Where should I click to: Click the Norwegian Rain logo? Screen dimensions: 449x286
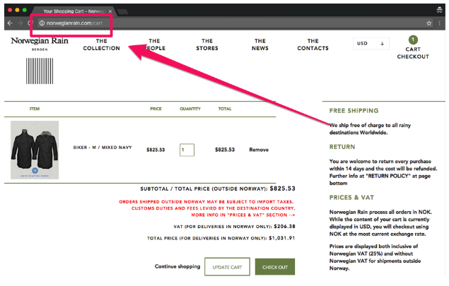coord(40,44)
